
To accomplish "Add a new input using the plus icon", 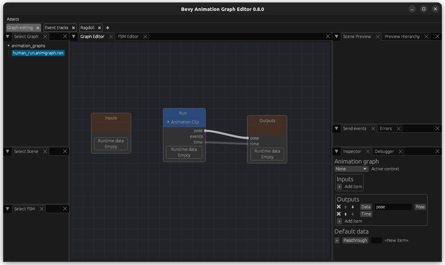I will 339,187.
